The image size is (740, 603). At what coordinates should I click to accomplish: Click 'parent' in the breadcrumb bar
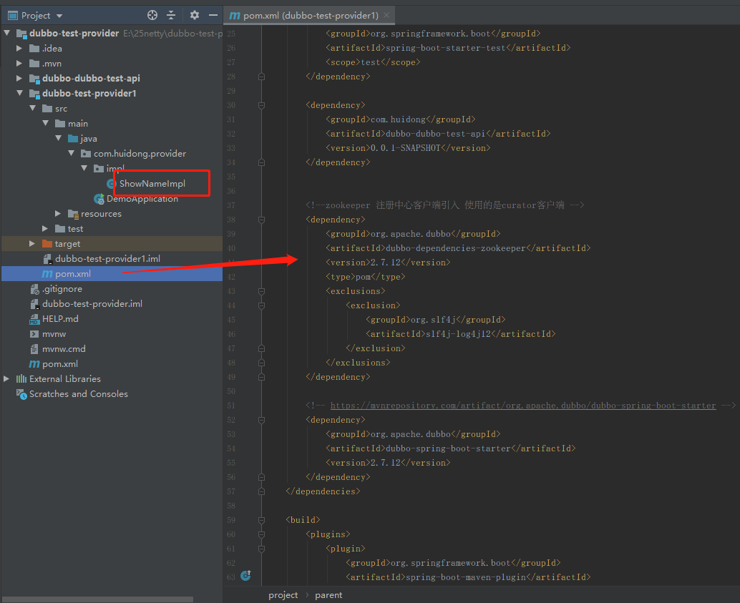328,595
